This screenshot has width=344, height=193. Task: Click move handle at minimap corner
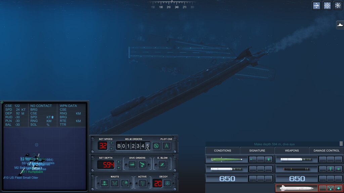pyautogui.click(x=2, y=102)
